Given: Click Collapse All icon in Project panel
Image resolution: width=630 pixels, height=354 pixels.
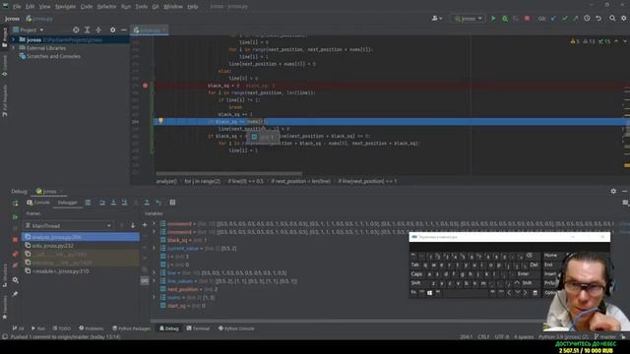Looking at the screenshot, I should point(98,30).
